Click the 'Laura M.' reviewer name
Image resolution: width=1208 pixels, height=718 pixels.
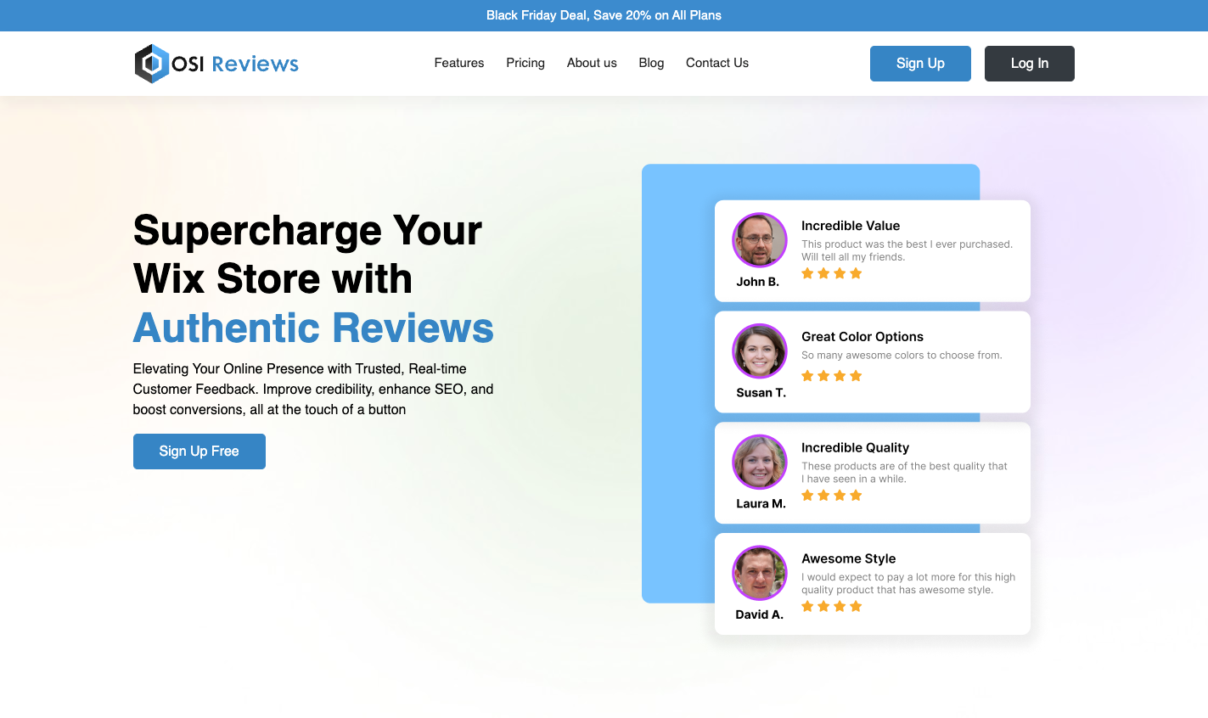761,504
